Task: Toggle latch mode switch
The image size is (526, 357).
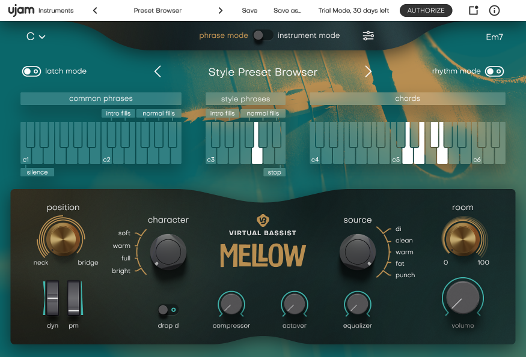Action: [x=31, y=71]
